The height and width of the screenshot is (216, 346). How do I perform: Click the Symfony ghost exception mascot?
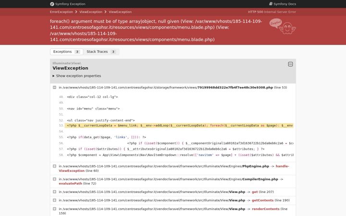[x=283, y=26]
